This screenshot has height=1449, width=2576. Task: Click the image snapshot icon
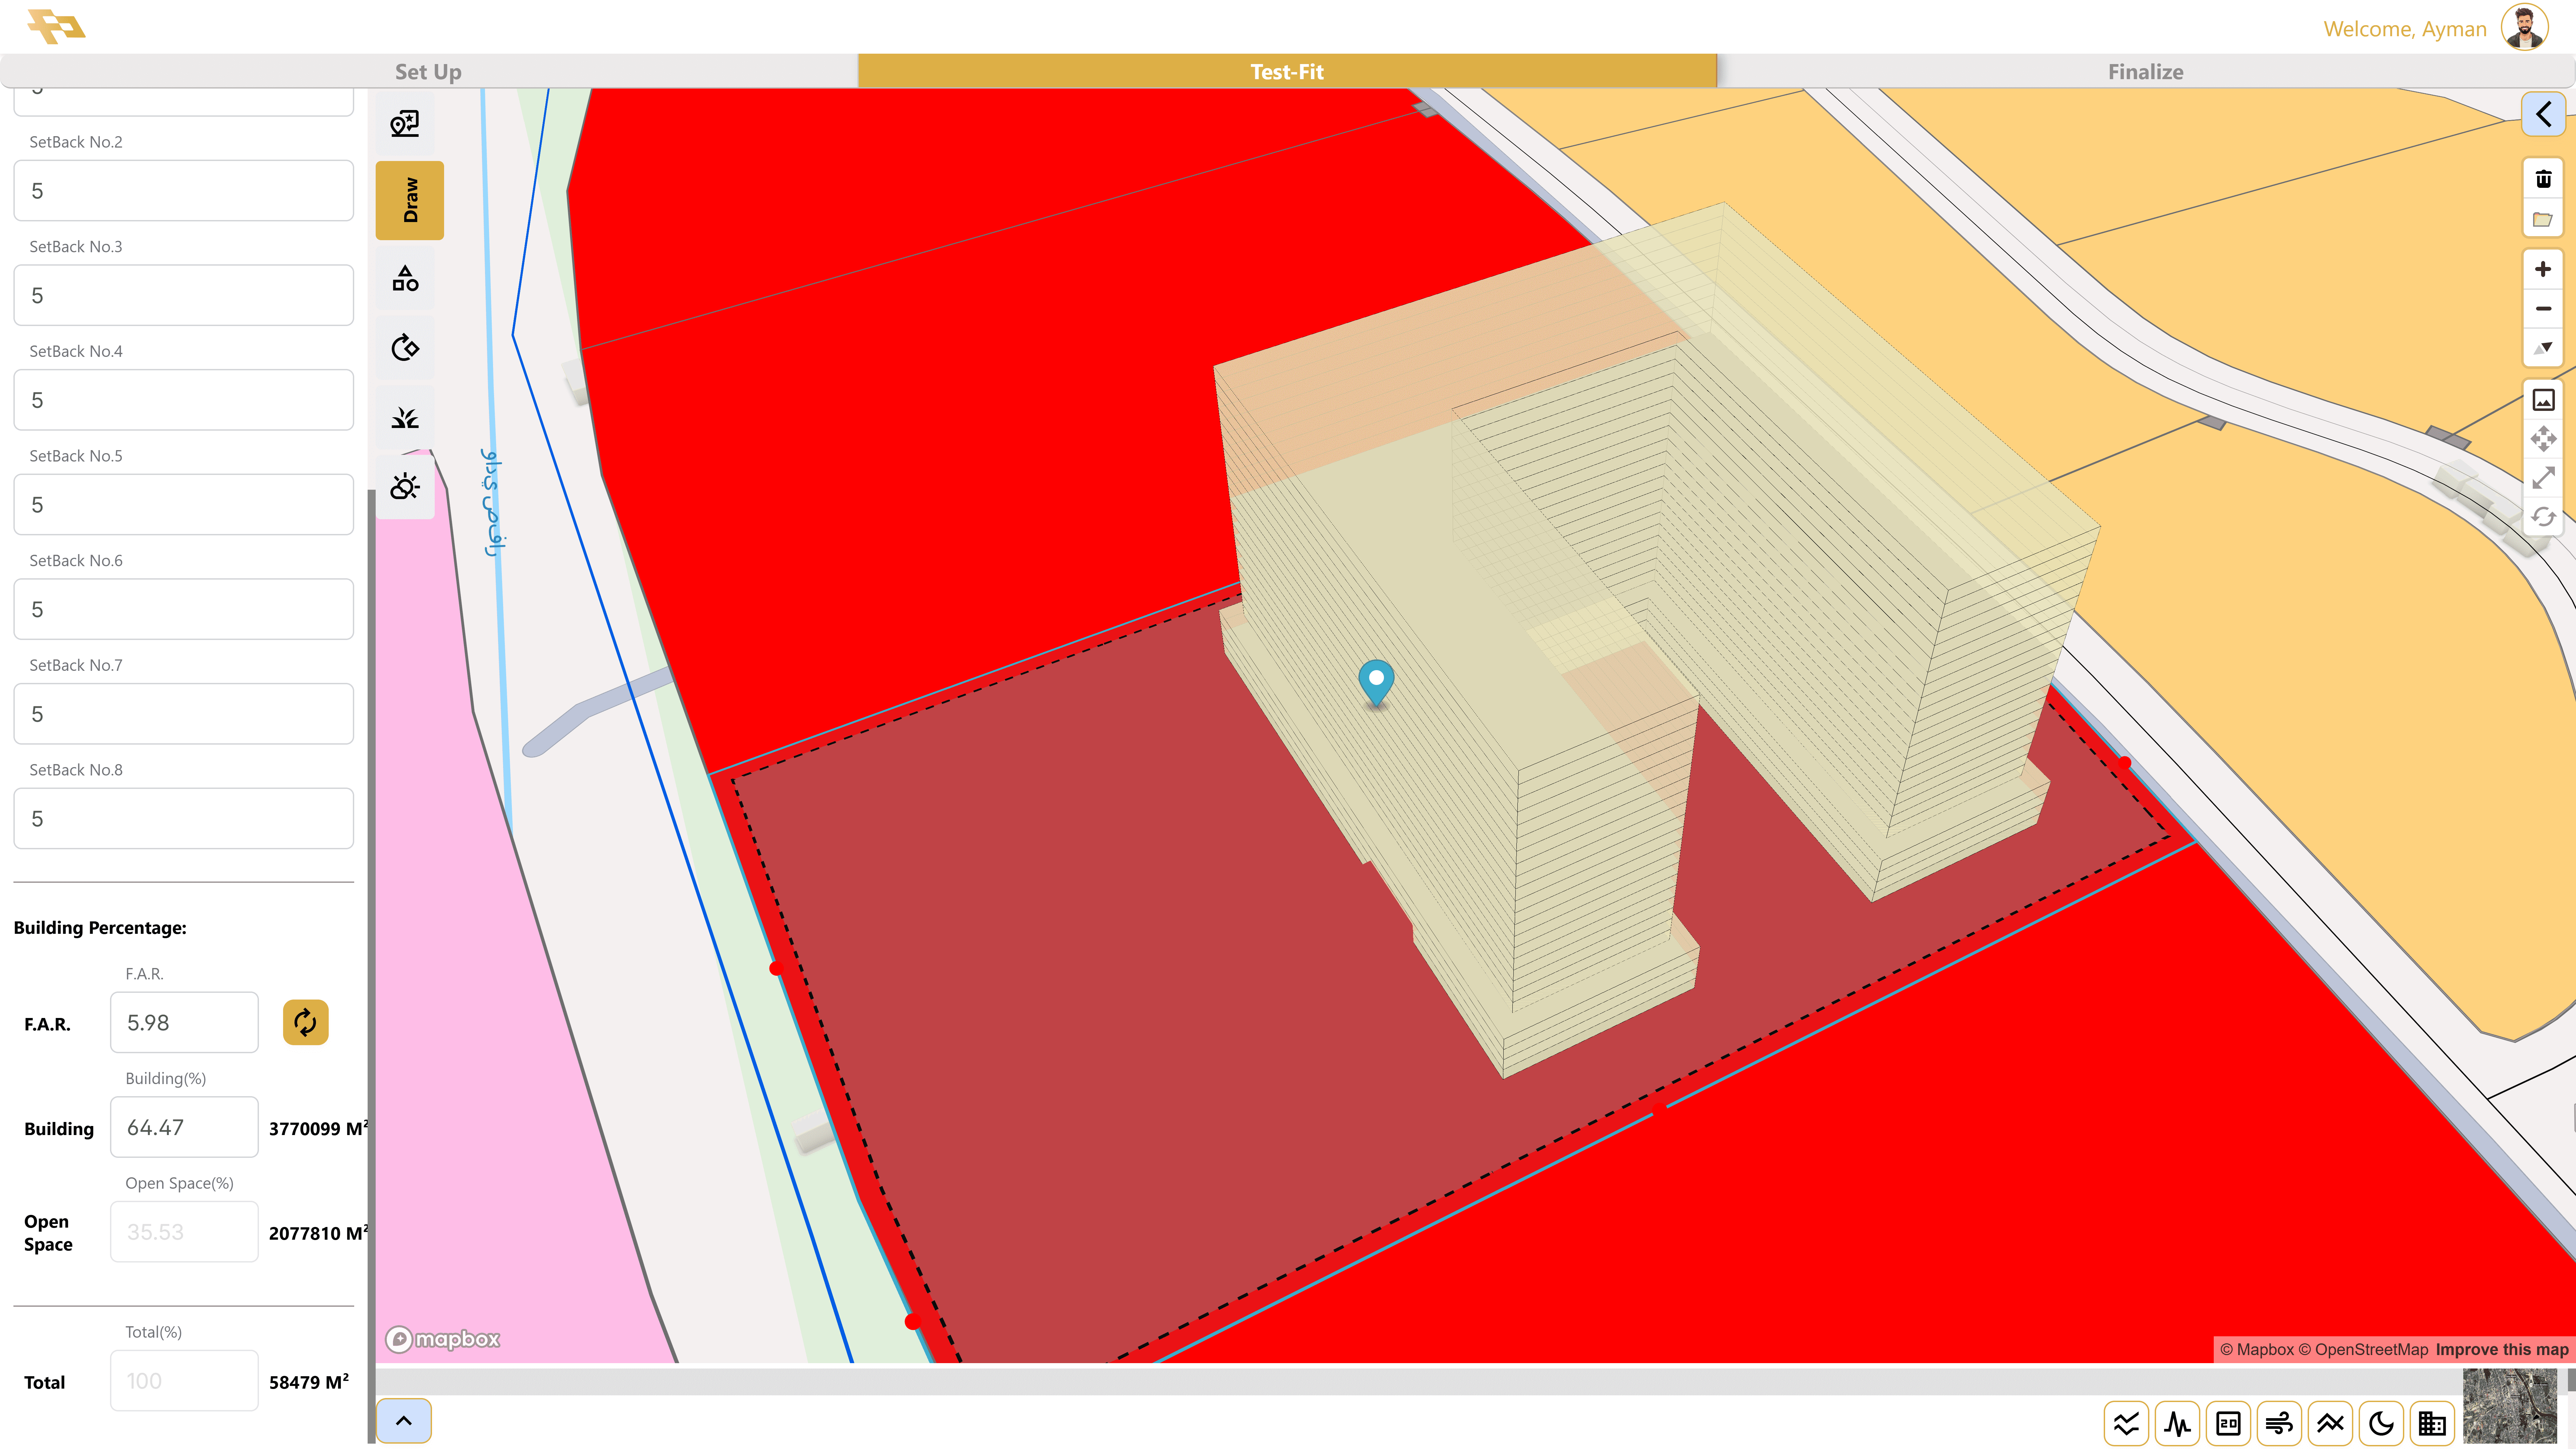pos(2543,400)
